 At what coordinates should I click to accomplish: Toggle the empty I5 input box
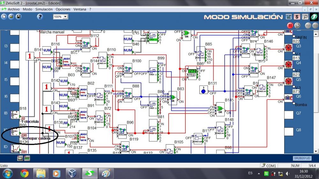pos(15,81)
